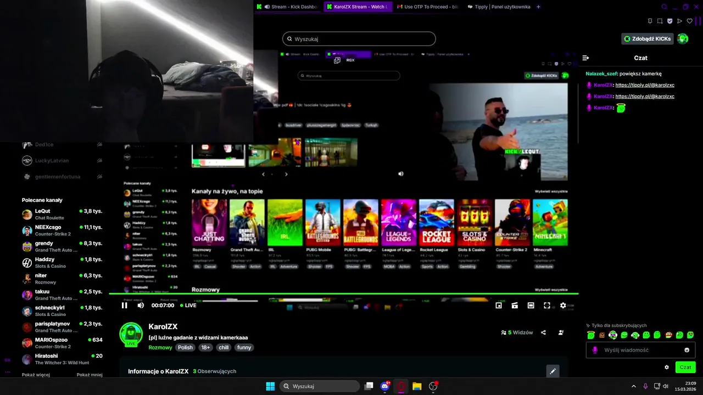
Task: Click the chat identity microphone badge
Action: [595, 350]
